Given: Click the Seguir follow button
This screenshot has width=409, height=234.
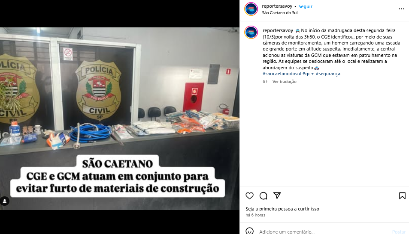Looking at the screenshot, I should coord(305,6).
